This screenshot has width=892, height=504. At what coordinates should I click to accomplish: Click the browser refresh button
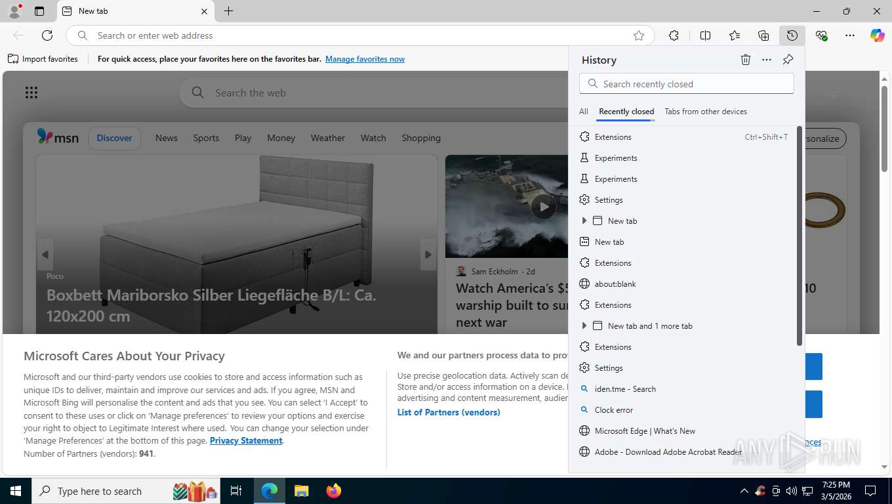(x=47, y=35)
